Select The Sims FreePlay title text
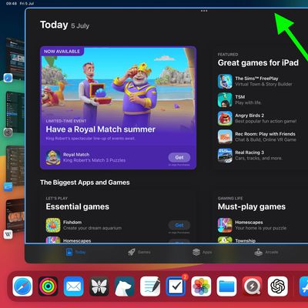This screenshot has width=308, height=308. pyautogui.click(x=256, y=79)
